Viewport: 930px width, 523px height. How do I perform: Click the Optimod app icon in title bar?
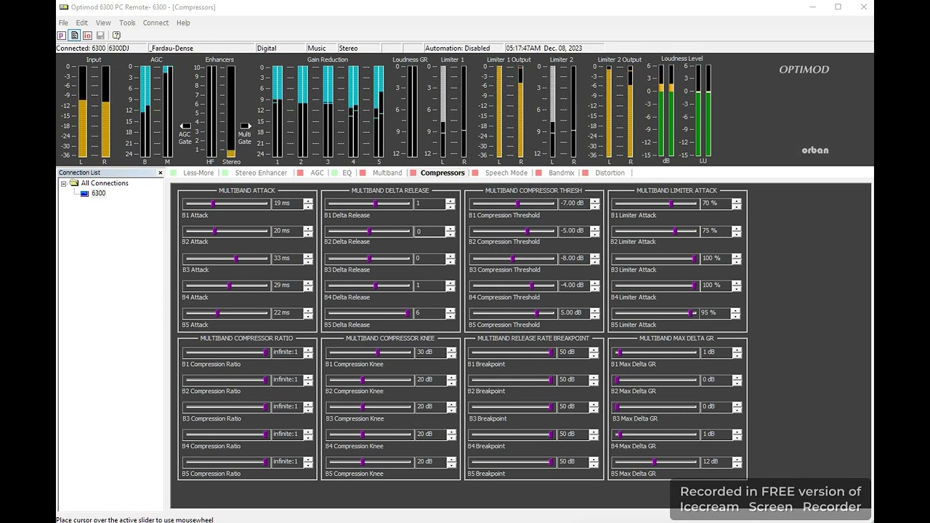(x=64, y=7)
